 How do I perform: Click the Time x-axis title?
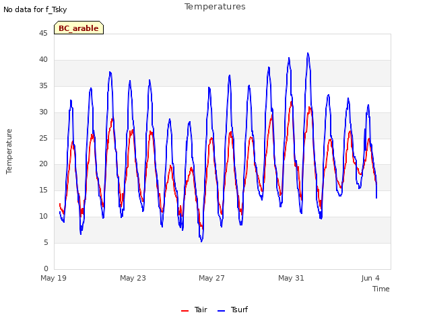coord(380,289)
